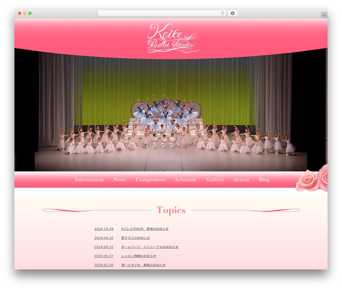Viewport: 342px width, 290px height.
Task: Open the Information menu item
Action: point(89,180)
